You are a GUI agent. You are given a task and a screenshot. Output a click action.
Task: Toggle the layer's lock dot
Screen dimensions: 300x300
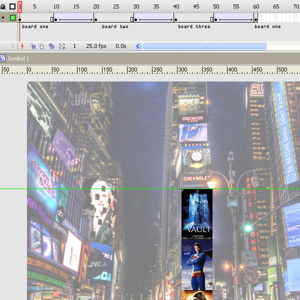pos(3,17)
